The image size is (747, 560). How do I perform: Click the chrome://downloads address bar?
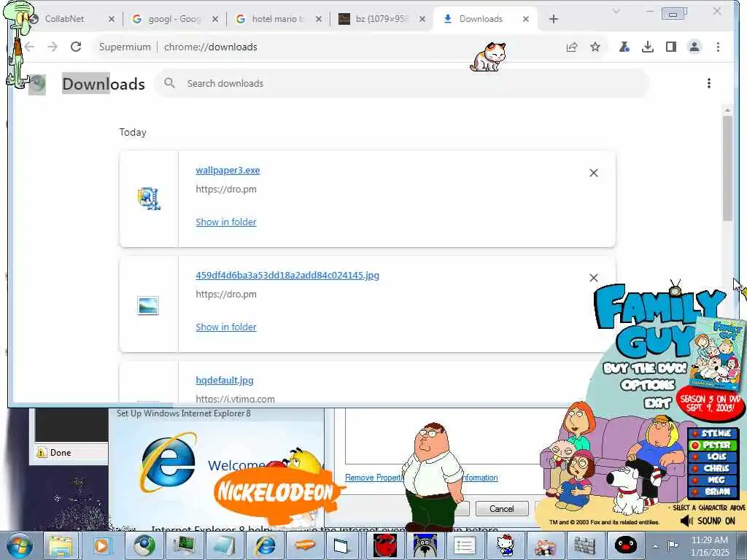point(329,47)
